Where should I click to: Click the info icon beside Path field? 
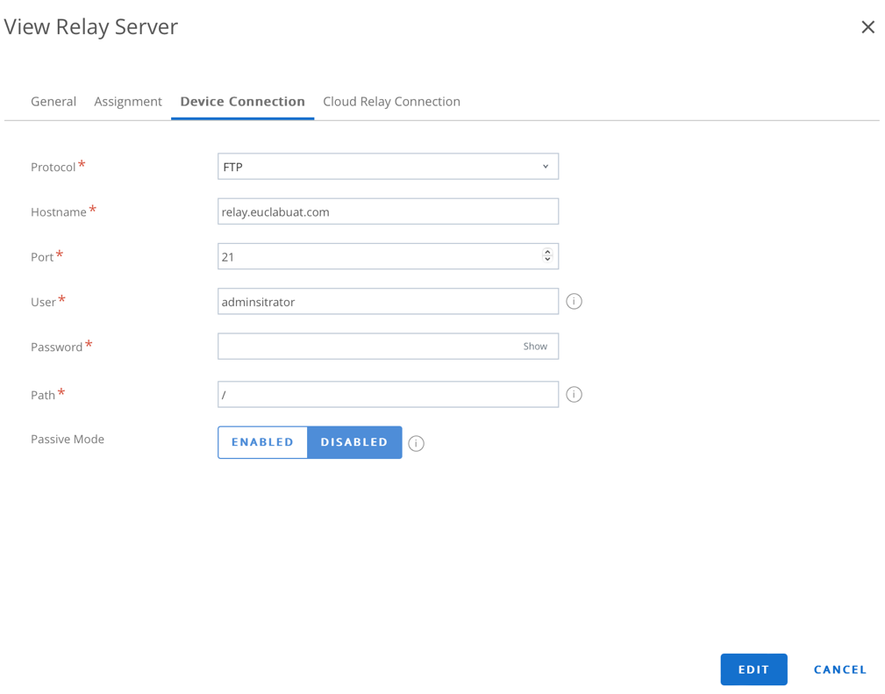pyautogui.click(x=574, y=395)
